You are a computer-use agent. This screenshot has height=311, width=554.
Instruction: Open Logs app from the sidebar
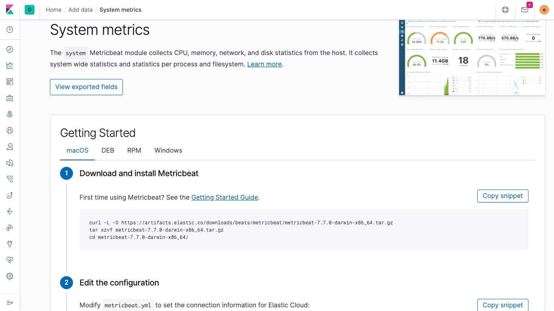10,163
